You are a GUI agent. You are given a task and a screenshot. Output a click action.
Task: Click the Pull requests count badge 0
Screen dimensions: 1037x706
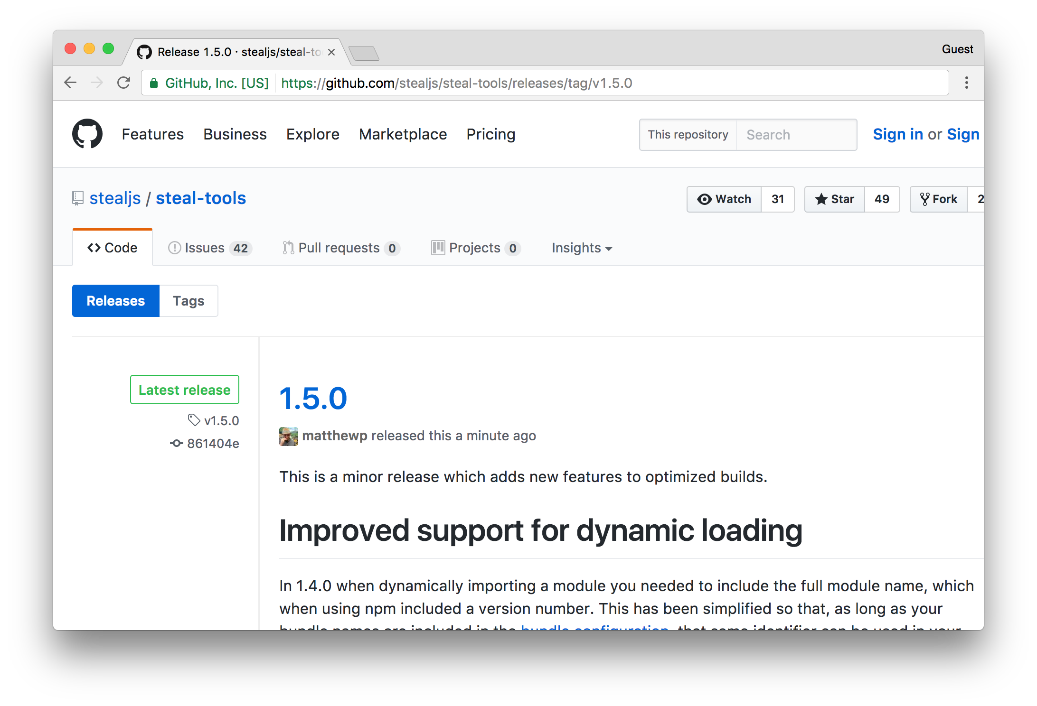click(392, 248)
